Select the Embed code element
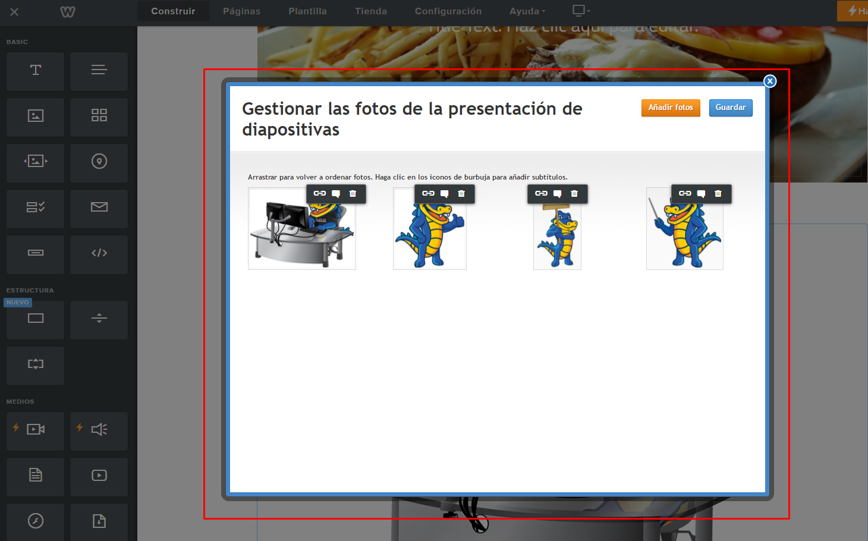Screen dimensions: 868x541 [99, 254]
